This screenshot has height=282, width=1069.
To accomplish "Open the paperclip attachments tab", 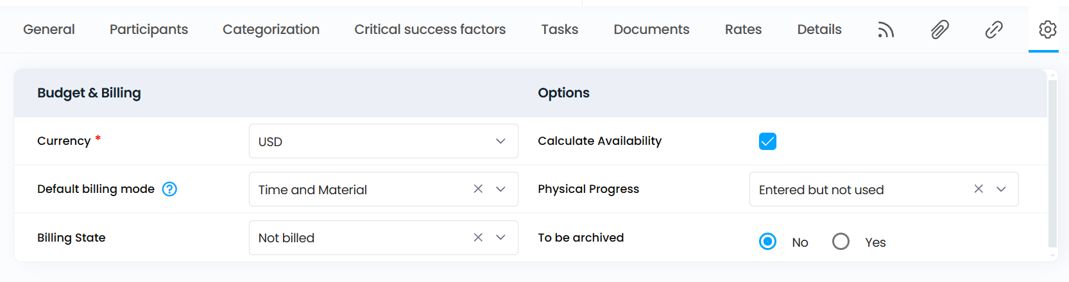I will click(x=940, y=29).
